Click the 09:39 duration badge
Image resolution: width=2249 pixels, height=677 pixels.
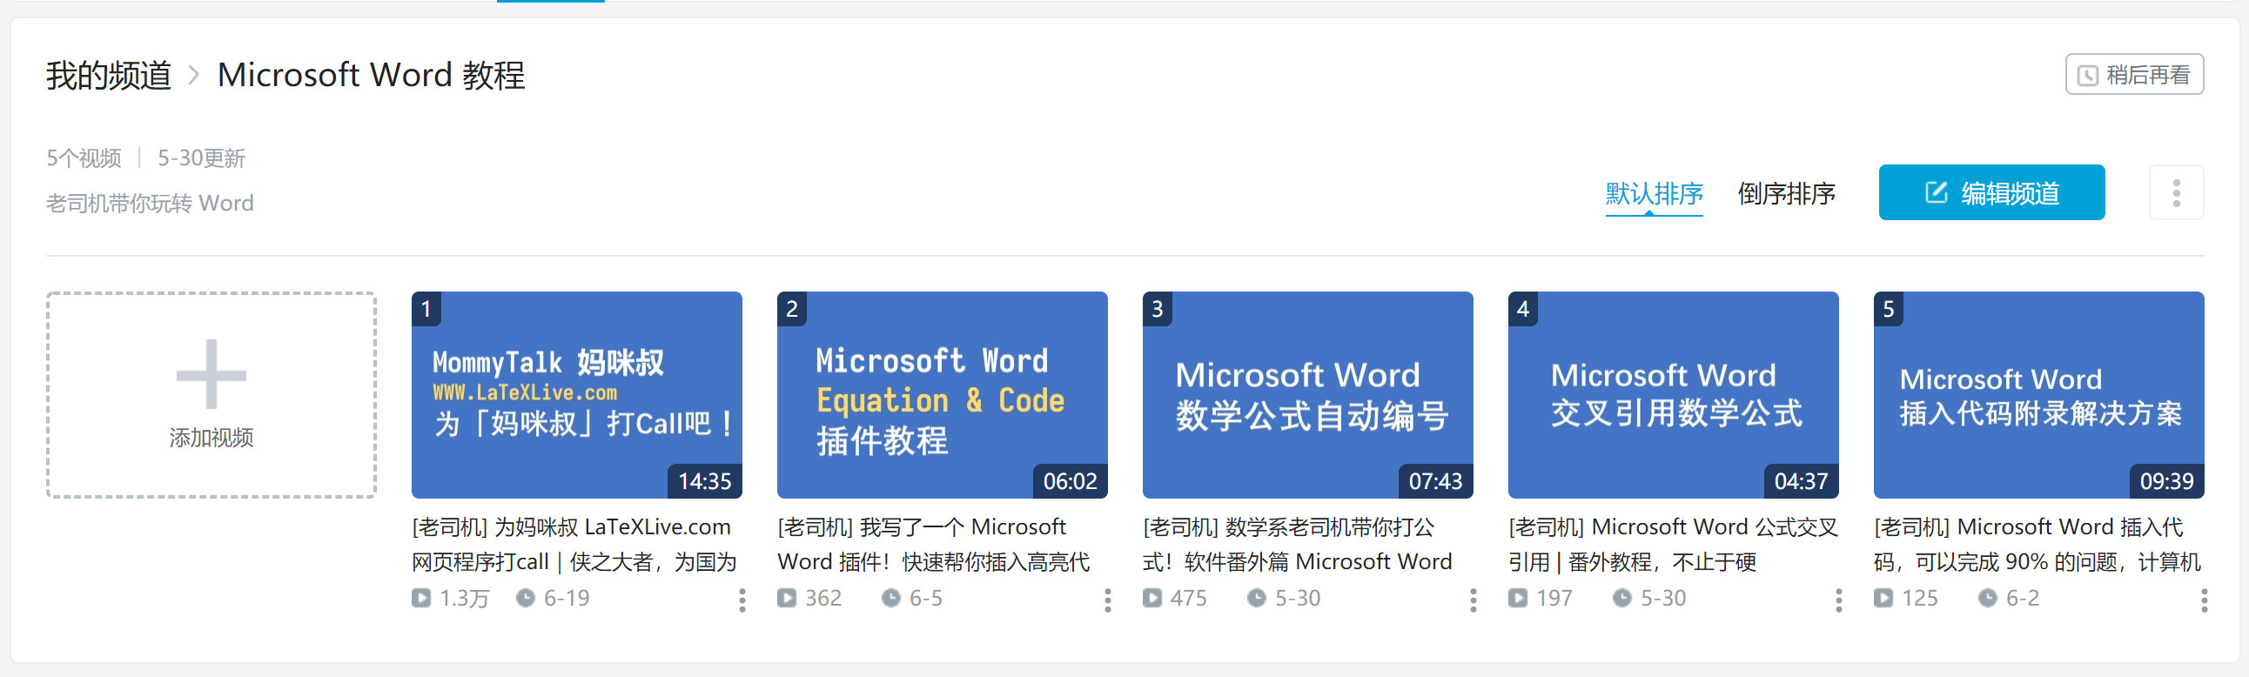pos(2167,481)
